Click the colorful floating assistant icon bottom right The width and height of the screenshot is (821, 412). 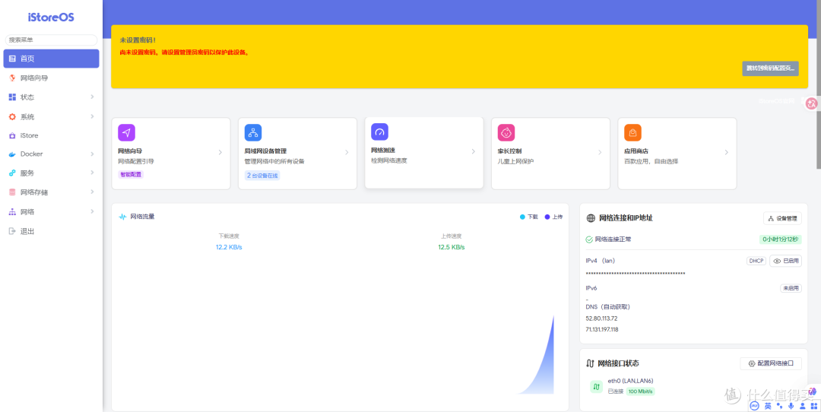[812, 391]
